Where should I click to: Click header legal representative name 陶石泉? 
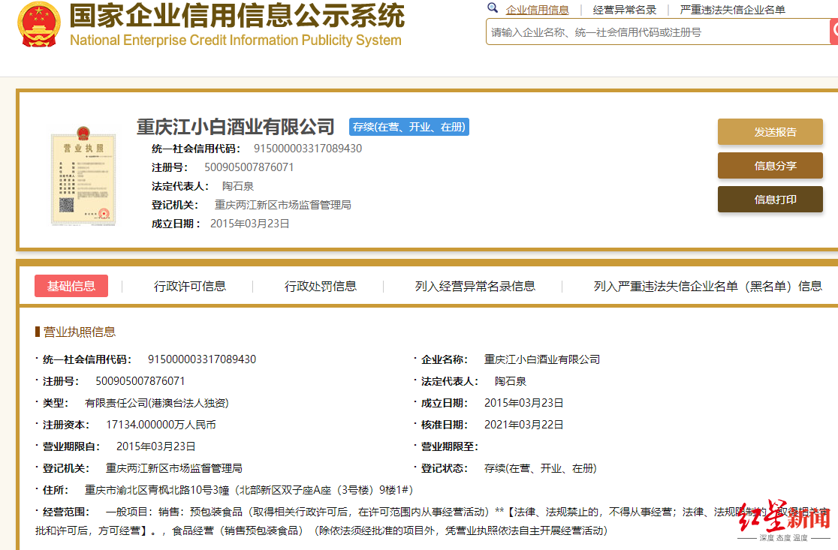coord(238,186)
